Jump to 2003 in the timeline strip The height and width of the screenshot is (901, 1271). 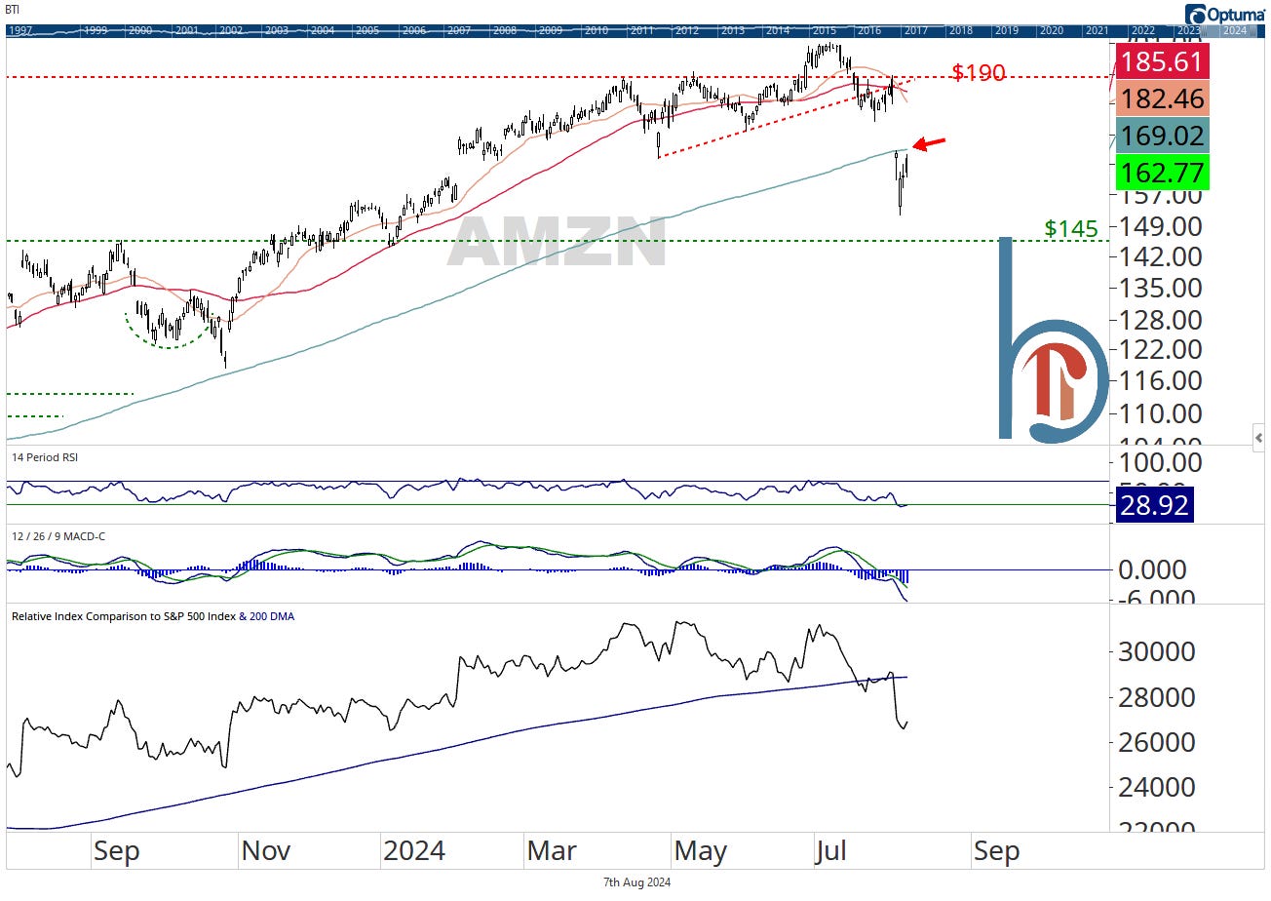point(277,30)
